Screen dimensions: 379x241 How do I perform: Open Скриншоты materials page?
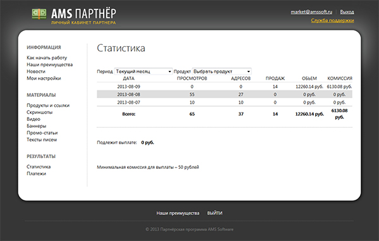(39, 112)
